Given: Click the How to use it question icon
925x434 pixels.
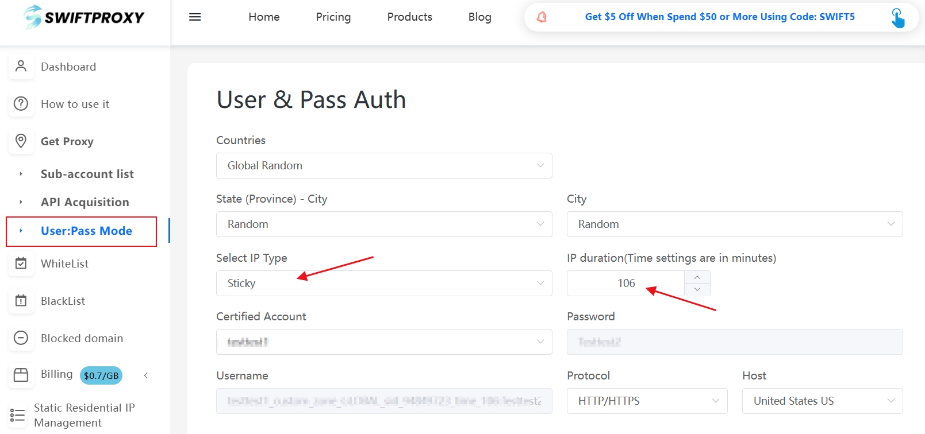Looking at the screenshot, I should tap(21, 104).
